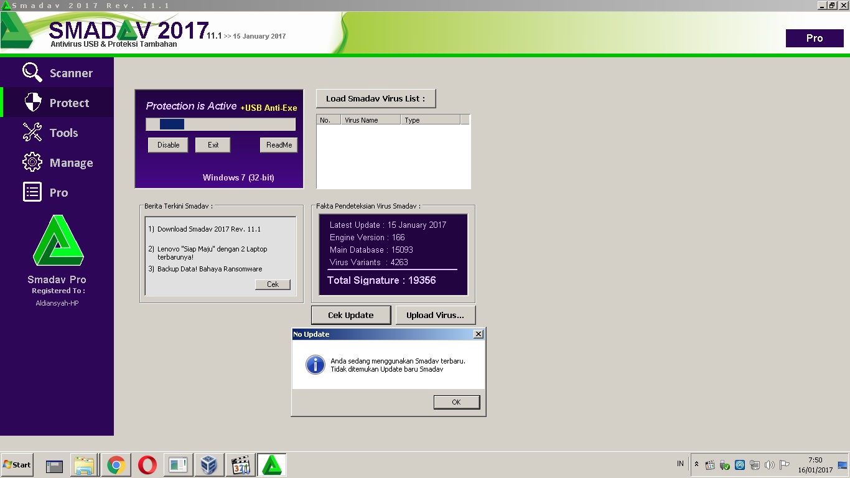
Task: Click news item Download Smadav 2017 Rev. 11.1
Action: click(x=209, y=229)
